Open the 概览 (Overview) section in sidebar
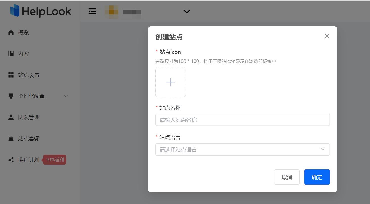 (x=23, y=32)
